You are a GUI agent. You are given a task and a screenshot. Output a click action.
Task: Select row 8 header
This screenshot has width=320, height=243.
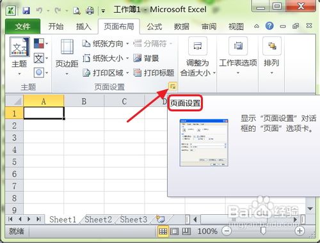tap(14, 198)
